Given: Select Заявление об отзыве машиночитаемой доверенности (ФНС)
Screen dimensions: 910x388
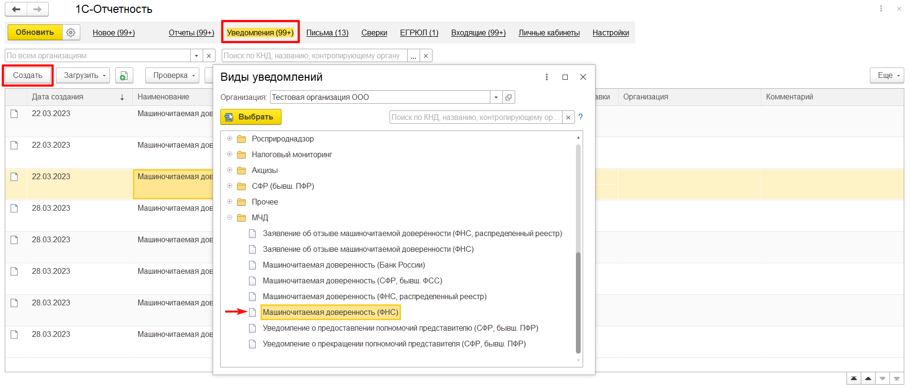Looking at the screenshot, I should click(x=368, y=249).
